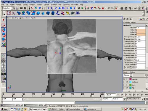Click the red magnet snap icon
The width and height of the screenshot is (148, 111).
(103, 8)
